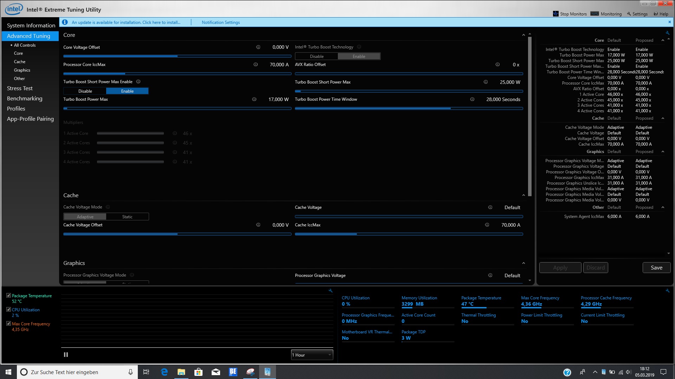This screenshot has width=675, height=379.
Task: Open the 1 Hour time range dropdown
Action: 312,355
